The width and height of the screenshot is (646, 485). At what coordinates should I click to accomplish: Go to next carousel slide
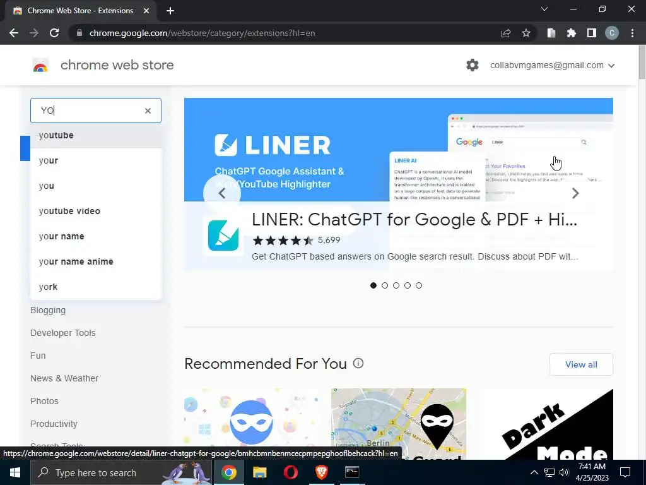[575, 193]
